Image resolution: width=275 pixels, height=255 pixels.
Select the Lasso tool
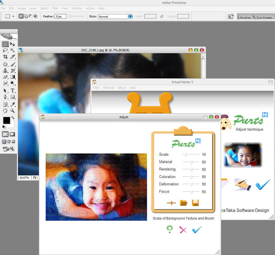(5, 50)
